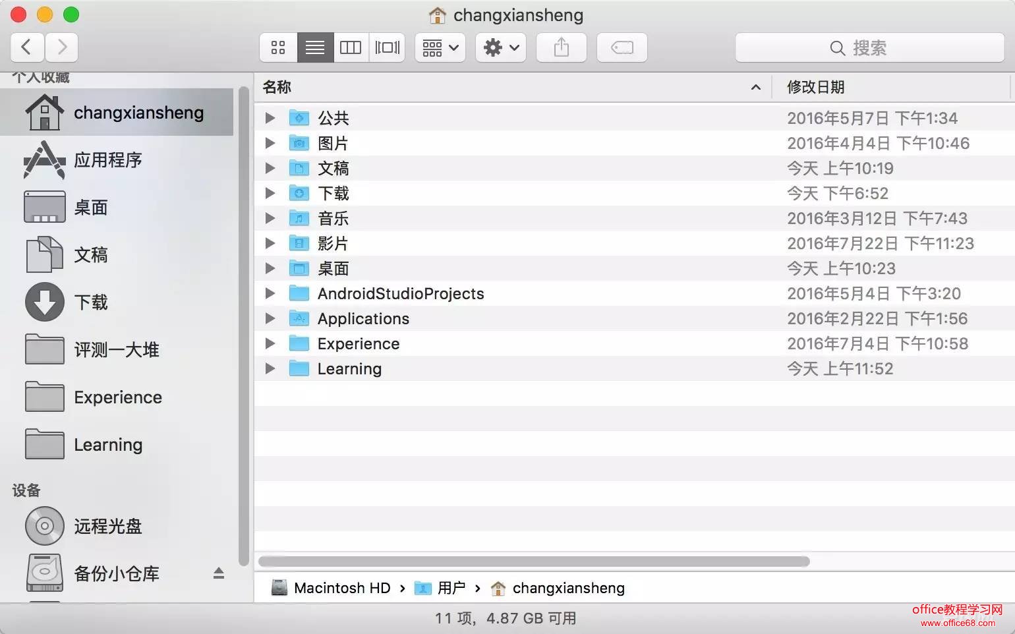
Task: Click 用户 in the path bar
Action: click(x=440, y=588)
